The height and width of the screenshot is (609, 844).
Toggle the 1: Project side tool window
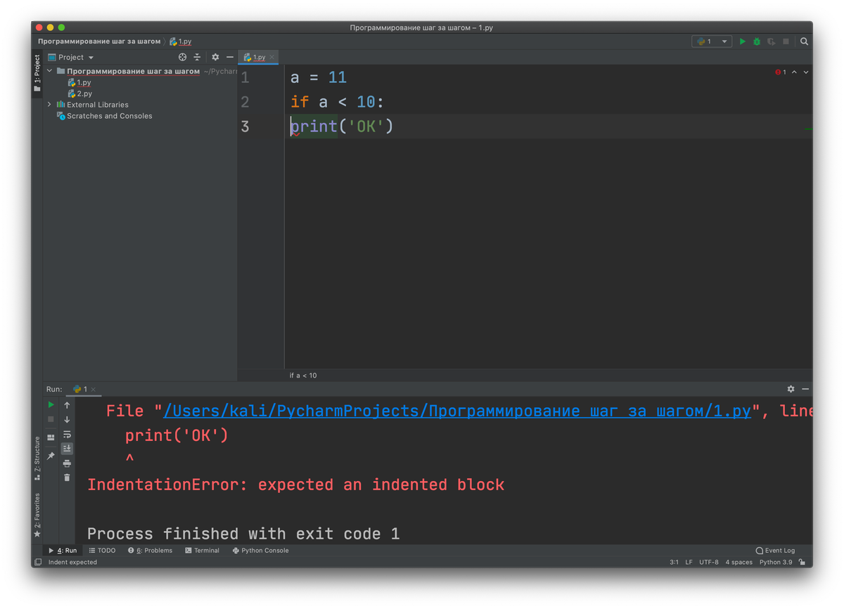click(37, 73)
